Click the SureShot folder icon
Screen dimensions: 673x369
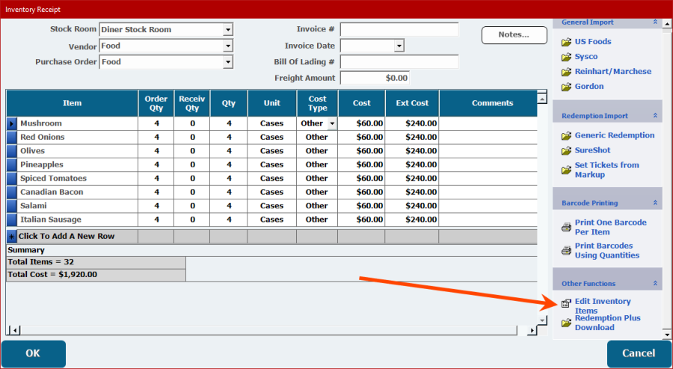pos(566,151)
